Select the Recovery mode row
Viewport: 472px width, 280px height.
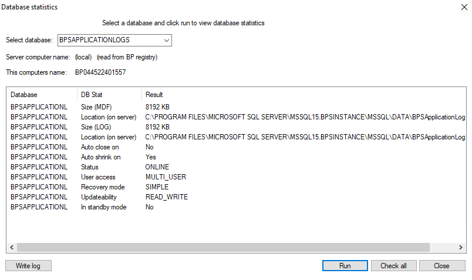tap(237, 187)
